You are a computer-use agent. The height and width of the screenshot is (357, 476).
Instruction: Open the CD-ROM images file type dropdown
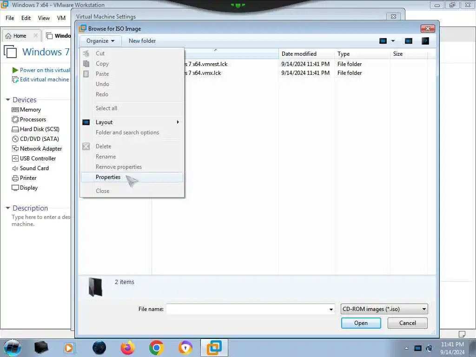point(384,309)
